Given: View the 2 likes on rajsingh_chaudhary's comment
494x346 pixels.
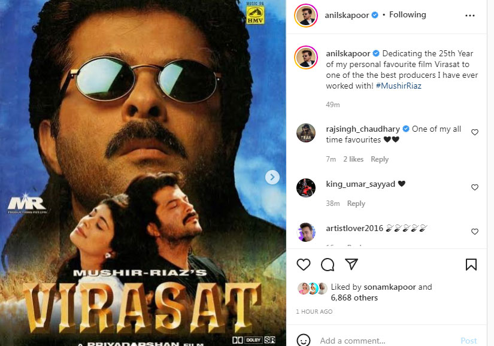Looking at the screenshot, I should point(353,159).
